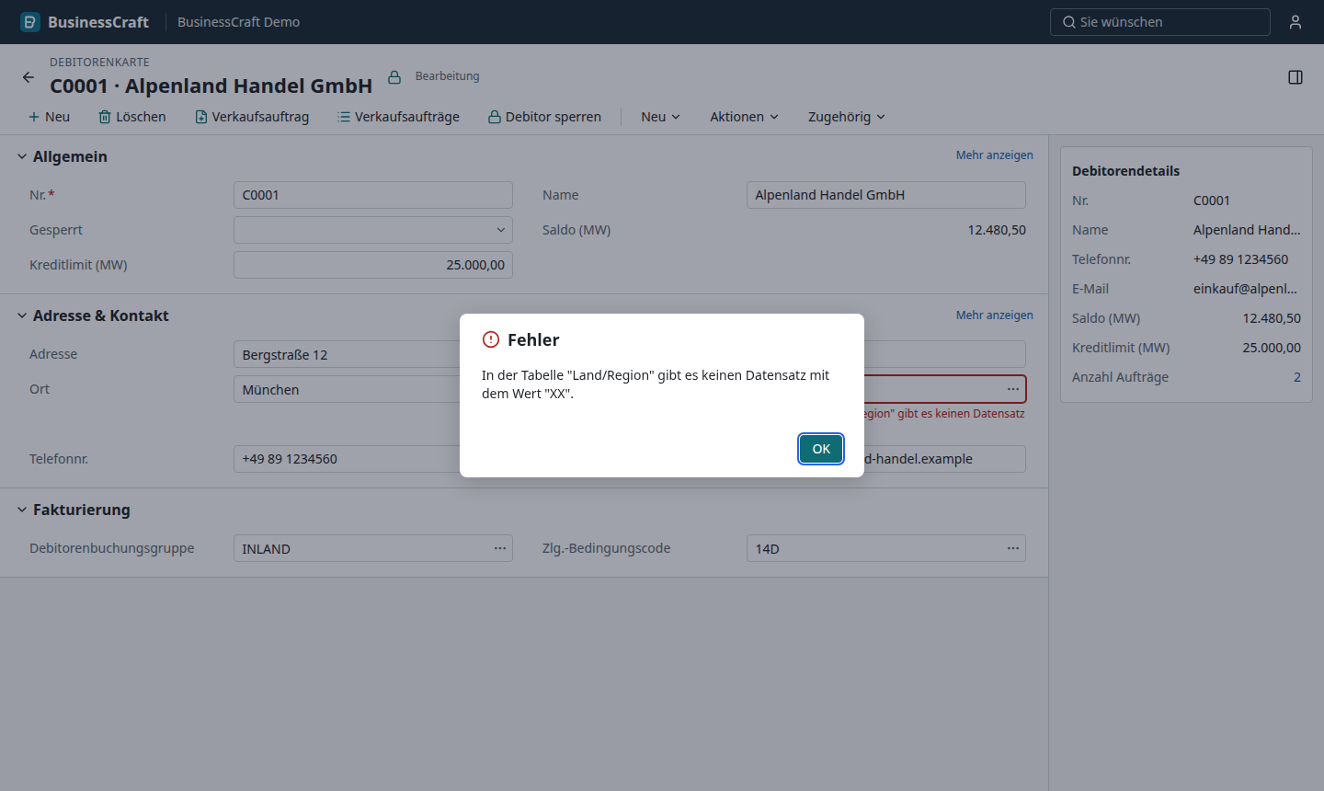Click the Nr. field containing C0001
This screenshot has width=1324, height=791.
click(373, 195)
